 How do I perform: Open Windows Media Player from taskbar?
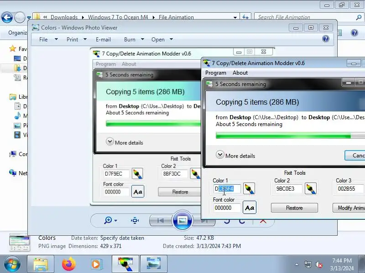click(x=96, y=264)
